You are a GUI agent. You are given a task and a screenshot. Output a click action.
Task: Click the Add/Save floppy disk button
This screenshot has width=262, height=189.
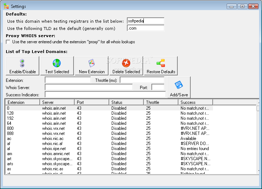click(179, 87)
